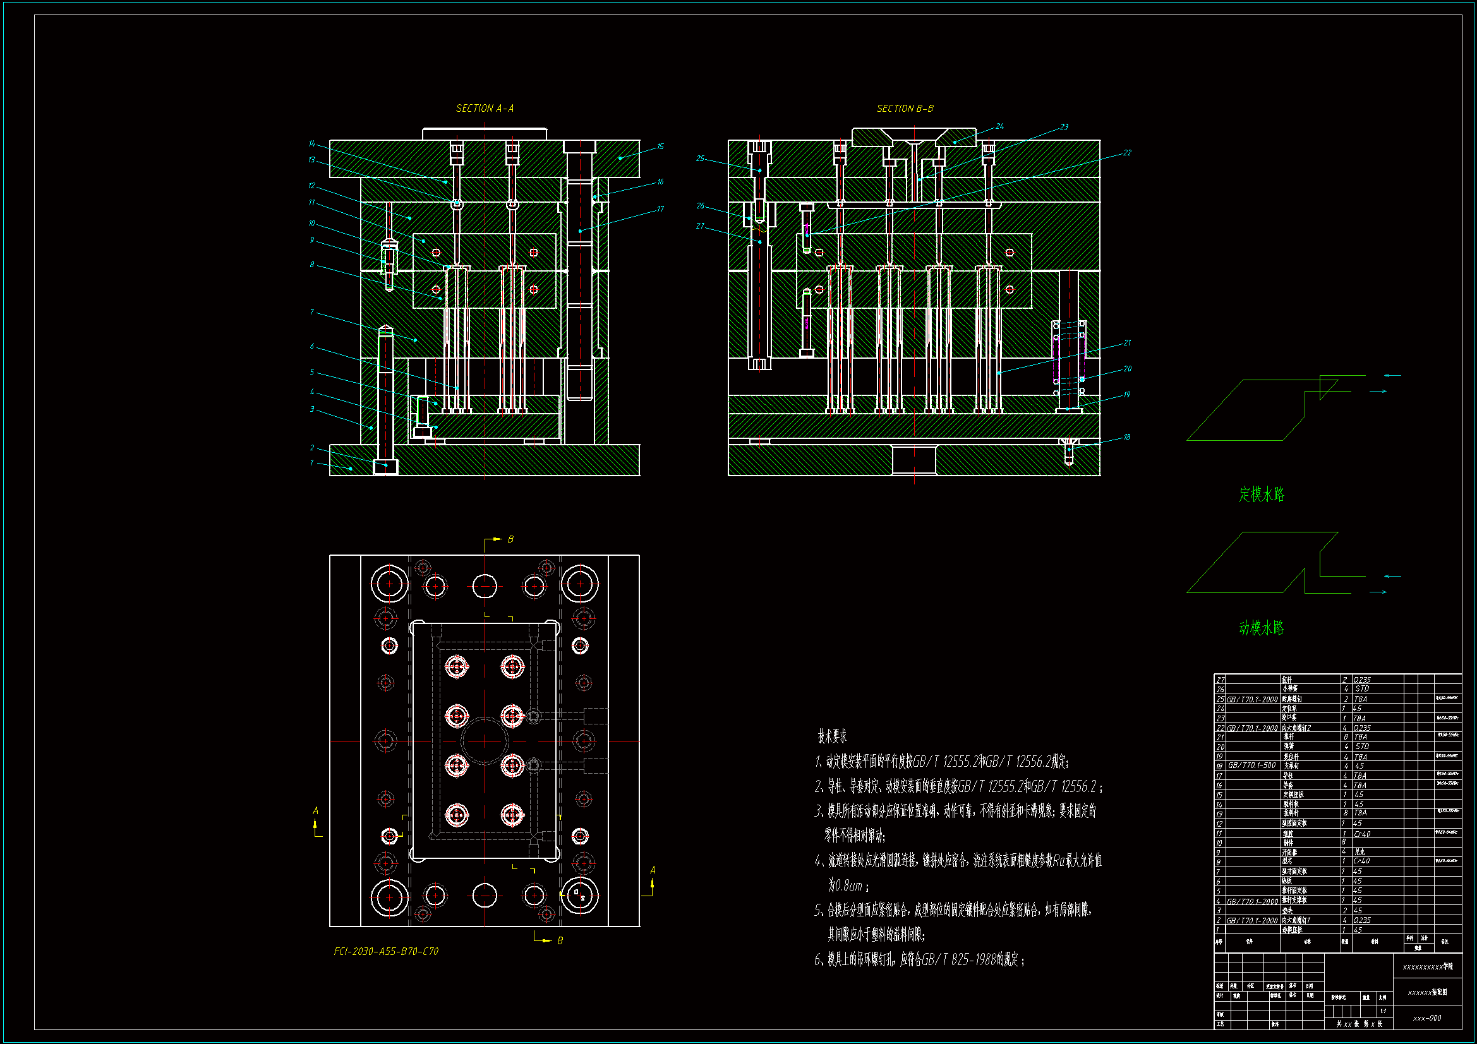Click technical requirement line 6 about GB/T 825-1988
Image resolution: width=1477 pixels, height=1044 pixels.
click(x=919, y=961)
